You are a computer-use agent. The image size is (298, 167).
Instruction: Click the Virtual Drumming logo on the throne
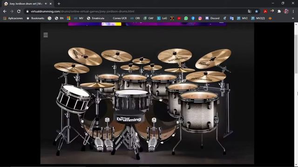click(129, 119)
